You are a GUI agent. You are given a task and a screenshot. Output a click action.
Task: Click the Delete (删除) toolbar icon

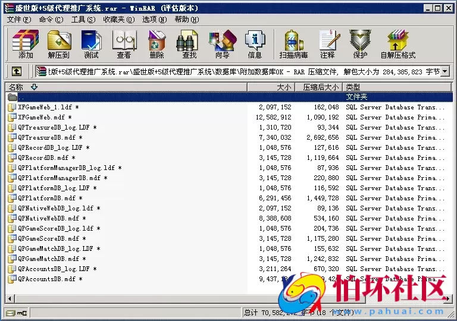(156, 44)
